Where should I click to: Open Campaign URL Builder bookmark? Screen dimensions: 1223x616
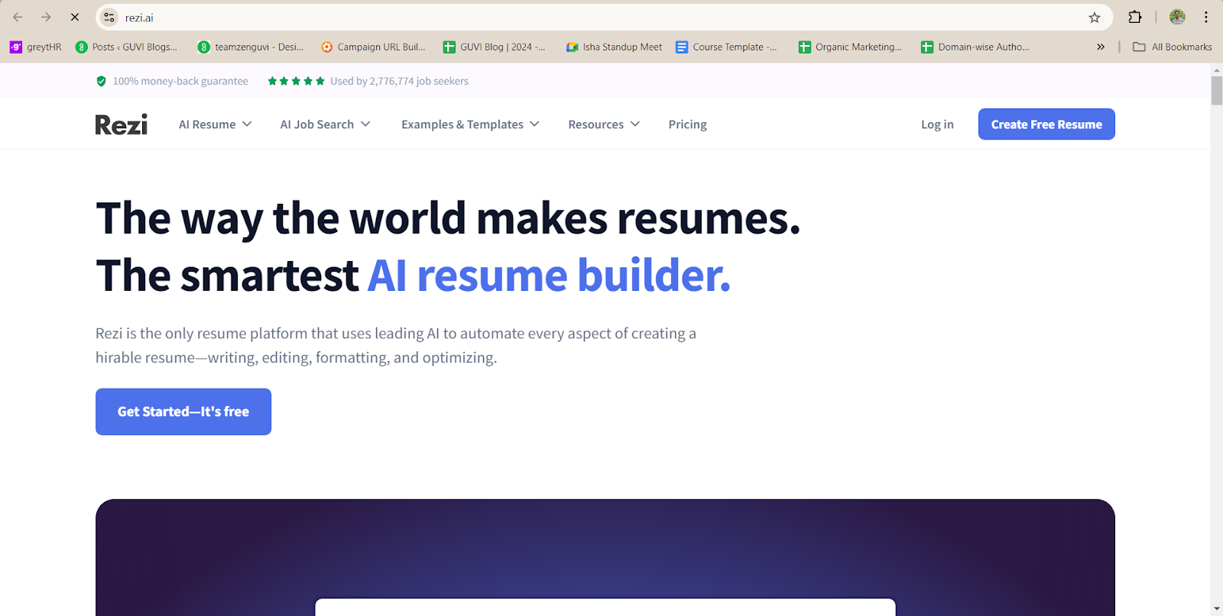(373, 47)
